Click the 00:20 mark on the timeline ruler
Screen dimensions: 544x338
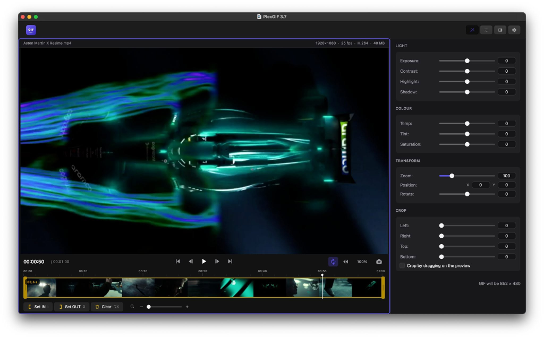(x=142, y=271)
